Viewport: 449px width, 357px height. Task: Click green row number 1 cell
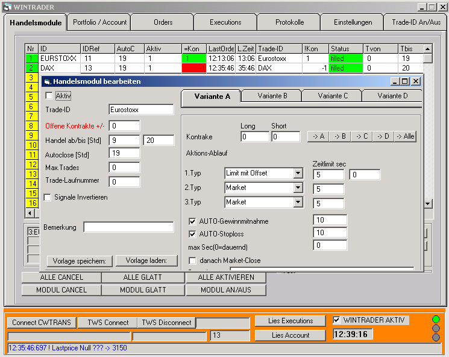(x=31, y=58)
